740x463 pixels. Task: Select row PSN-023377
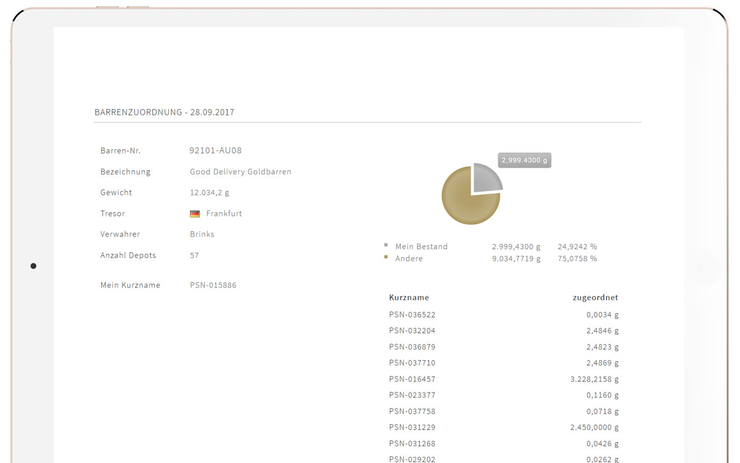tap(504, 395)
